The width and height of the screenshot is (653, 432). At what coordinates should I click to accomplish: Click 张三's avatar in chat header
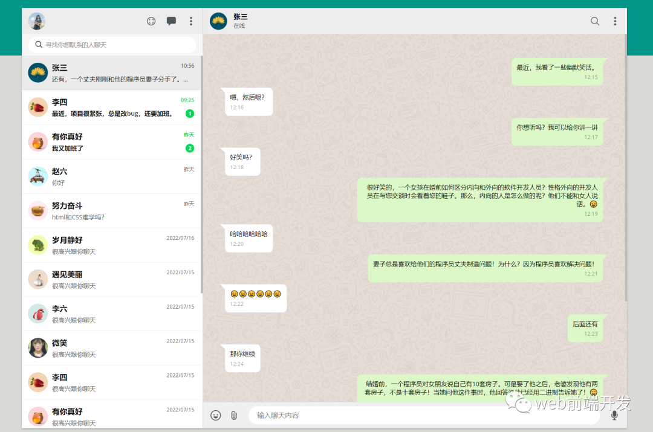218,21
